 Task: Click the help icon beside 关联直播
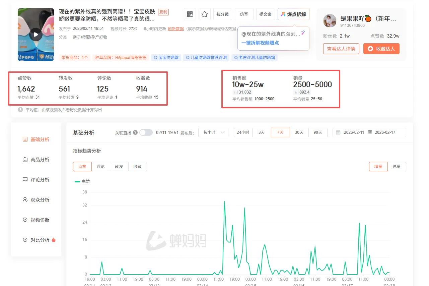click(135, 132)
